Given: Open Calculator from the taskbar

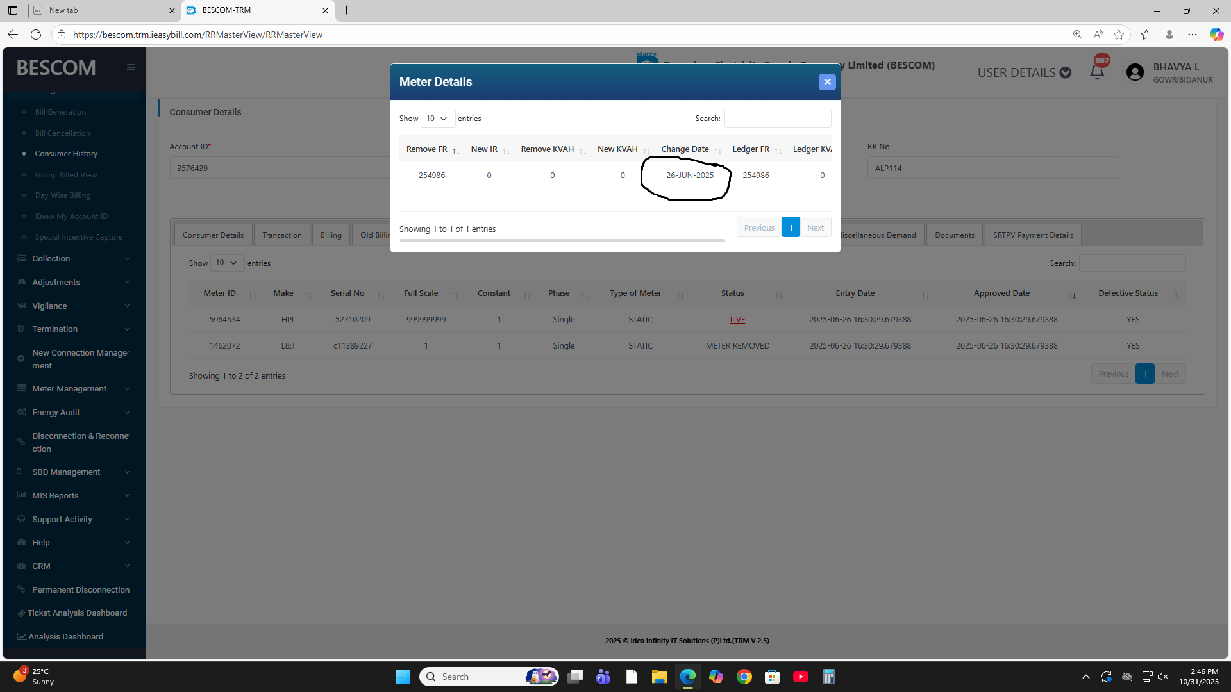Looking at the screenshot, I should pos(828,677).
